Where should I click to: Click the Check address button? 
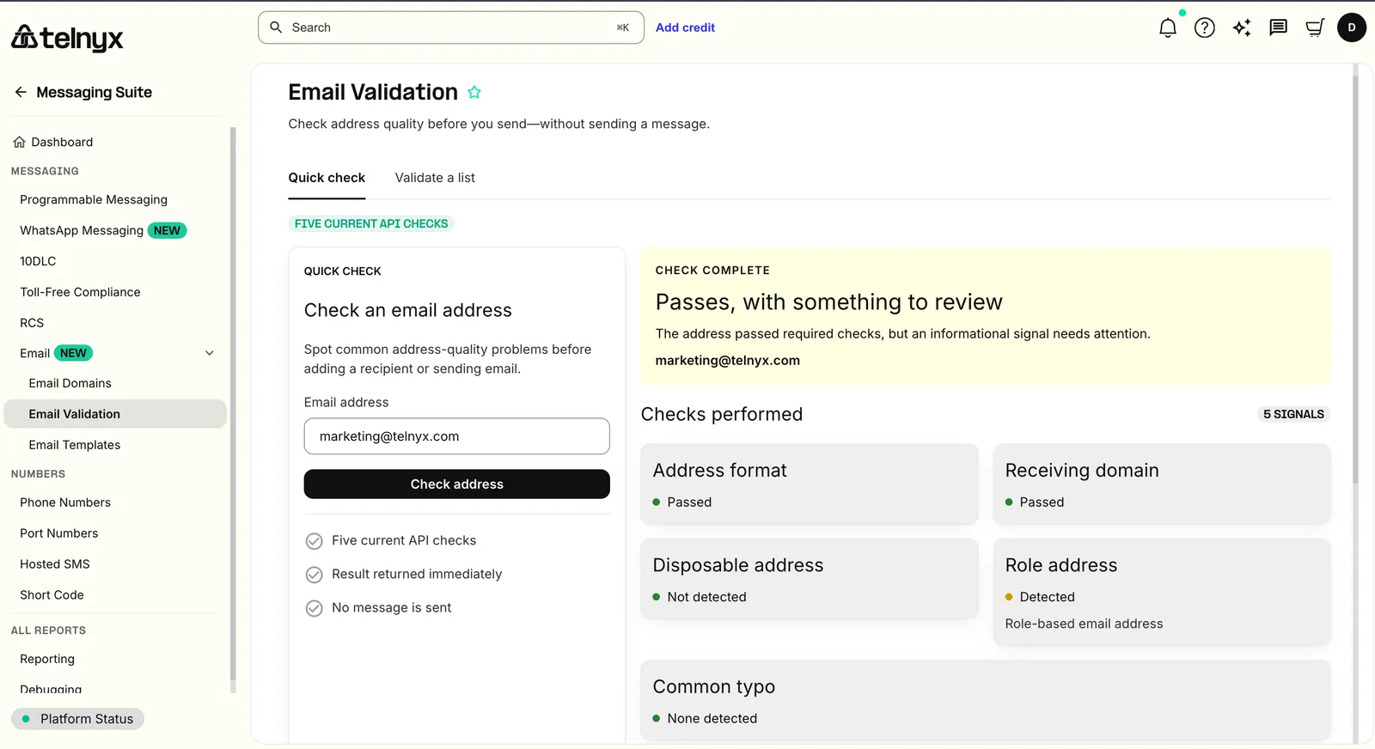click(x=457, y=484)
